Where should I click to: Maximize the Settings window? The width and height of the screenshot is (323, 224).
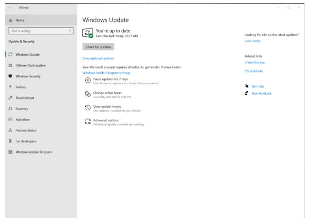[289, 7]
